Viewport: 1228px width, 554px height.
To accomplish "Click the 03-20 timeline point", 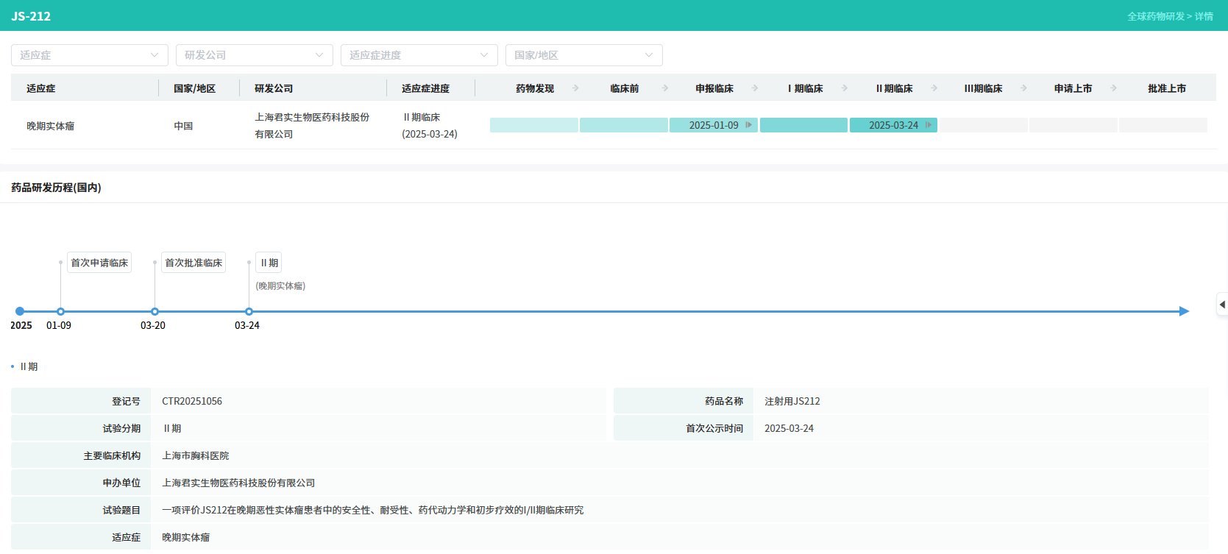I will (x=155, y=312).
